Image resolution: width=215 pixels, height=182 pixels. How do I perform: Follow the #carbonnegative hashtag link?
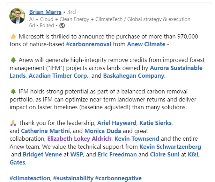click(x=118, y=178)
